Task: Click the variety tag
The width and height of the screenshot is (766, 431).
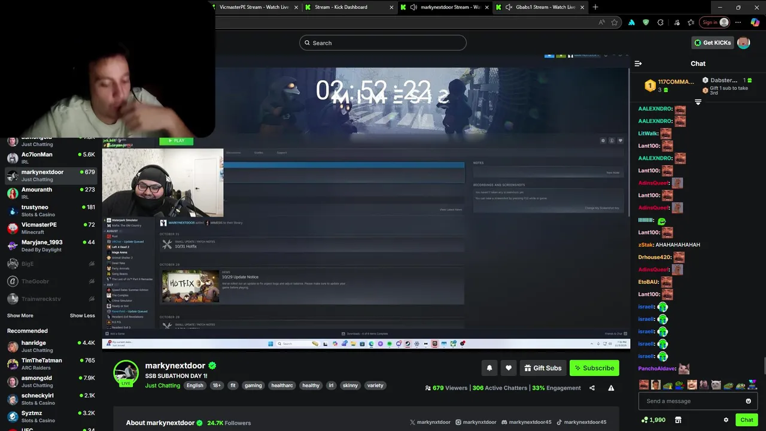Action: (x=375, y=386)
